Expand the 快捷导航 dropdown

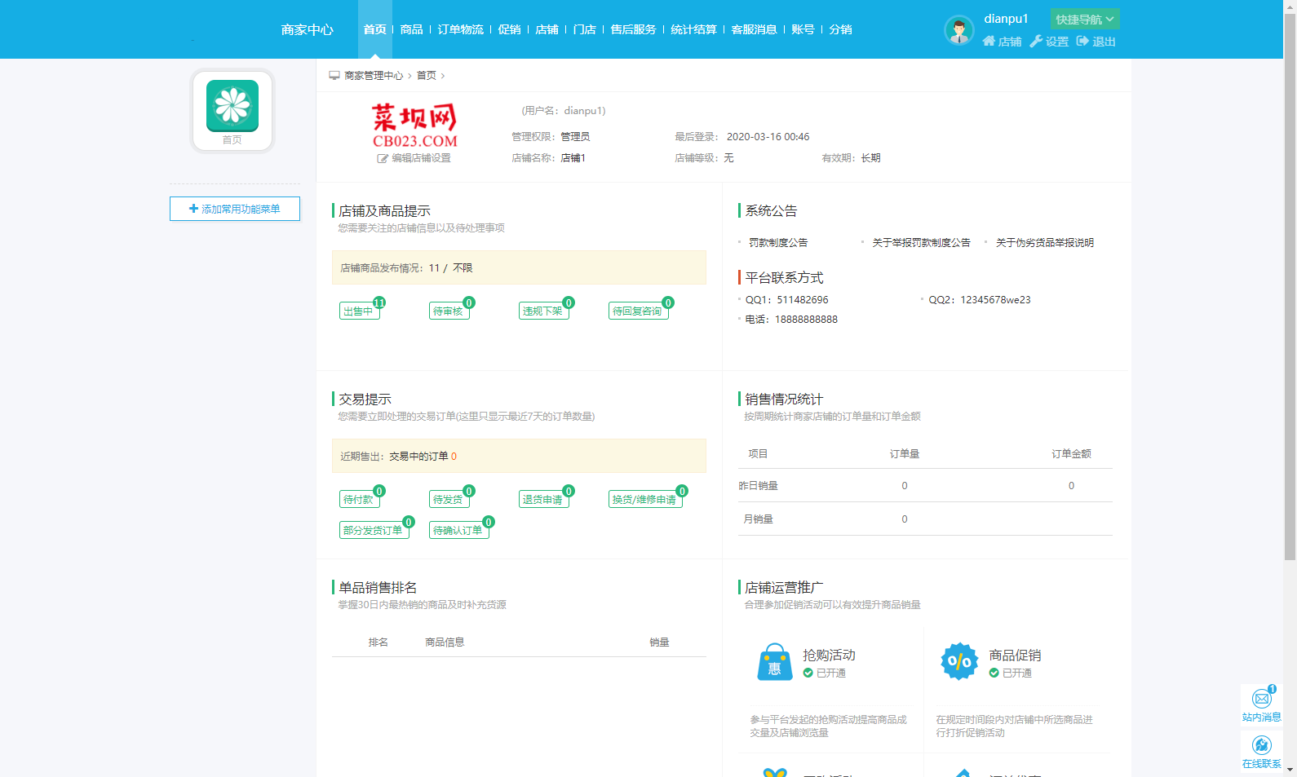(1085, 19)
